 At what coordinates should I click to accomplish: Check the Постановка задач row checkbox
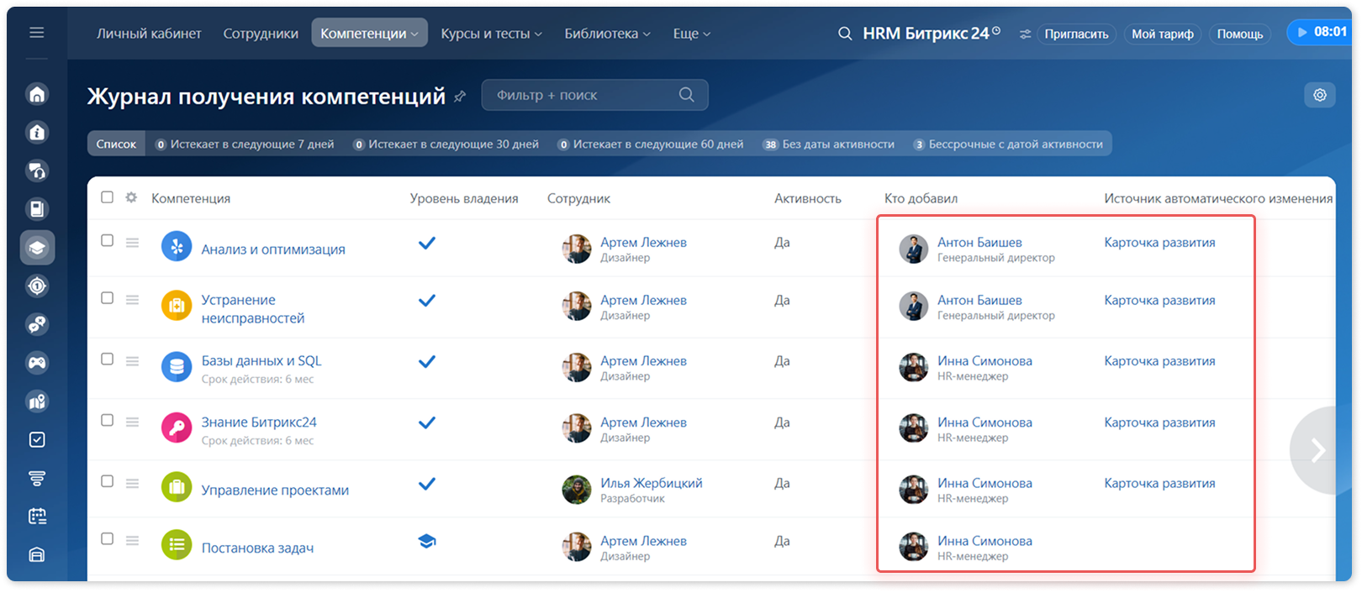107,538
